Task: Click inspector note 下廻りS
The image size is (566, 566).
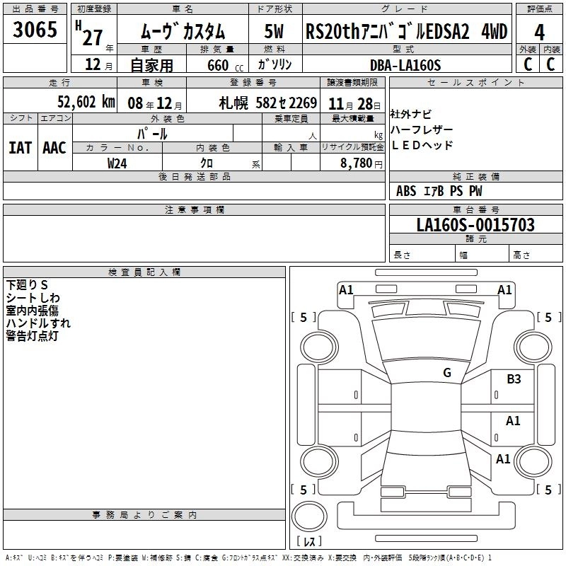Action: pos(27,285)
